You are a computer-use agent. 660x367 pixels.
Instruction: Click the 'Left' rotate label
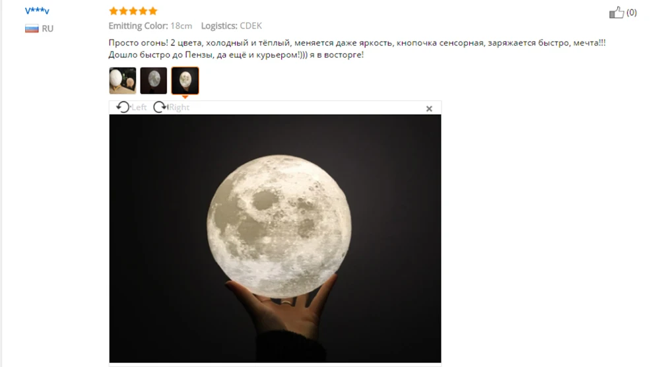pos(139,108)
